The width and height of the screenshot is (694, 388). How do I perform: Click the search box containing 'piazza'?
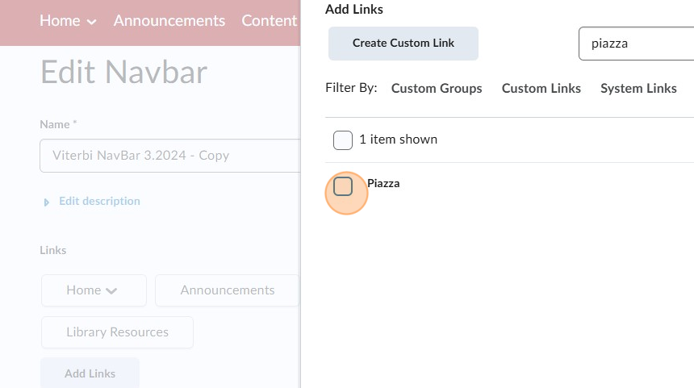636,44
